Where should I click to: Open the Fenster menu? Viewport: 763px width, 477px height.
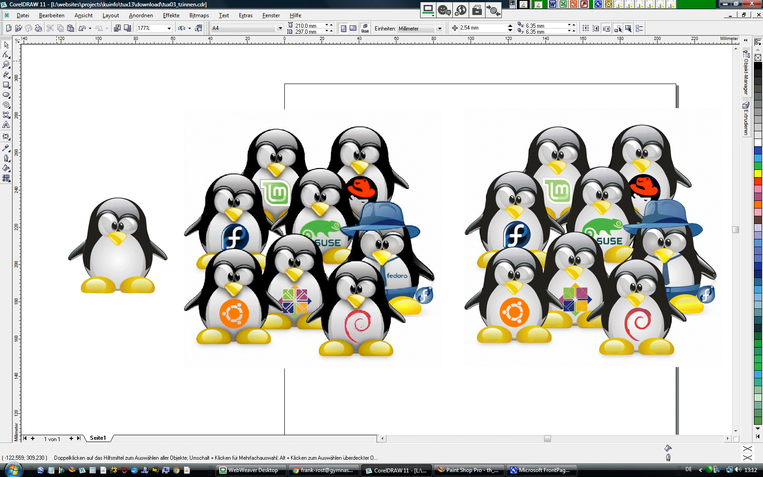click(271, 15)
